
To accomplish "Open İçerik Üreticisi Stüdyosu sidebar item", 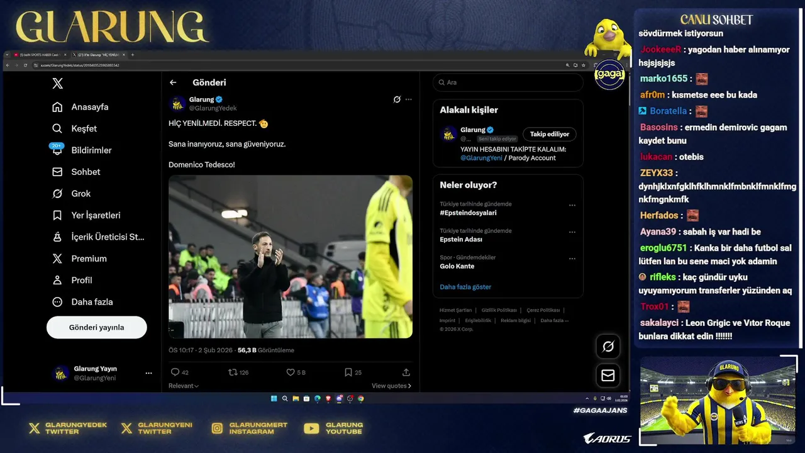I will [x=98, y=237].
